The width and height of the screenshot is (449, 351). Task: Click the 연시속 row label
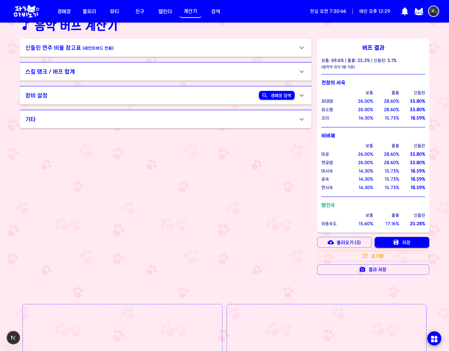click(327, 187)
